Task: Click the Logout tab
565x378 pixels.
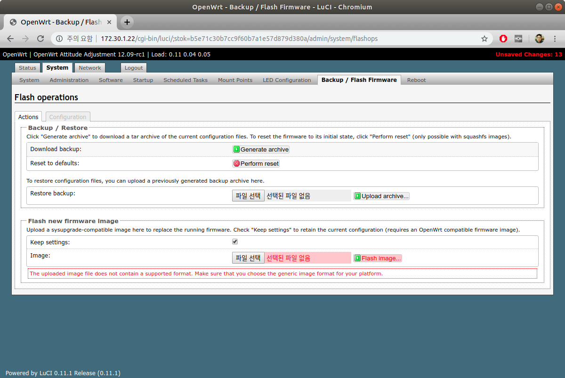Action: pyautogui.click(x=134, y=68)
